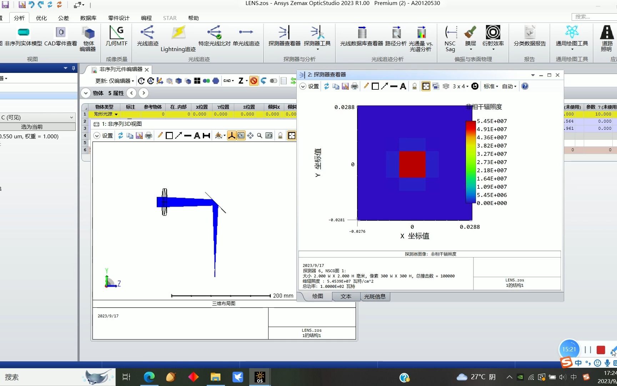
Task: Reset the detector viewer zoom clock icon
Action: point(475,86)
